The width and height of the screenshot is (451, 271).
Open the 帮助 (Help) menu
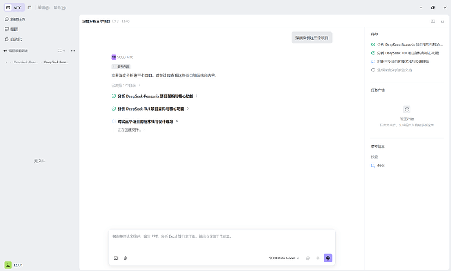tap(59, 7)
